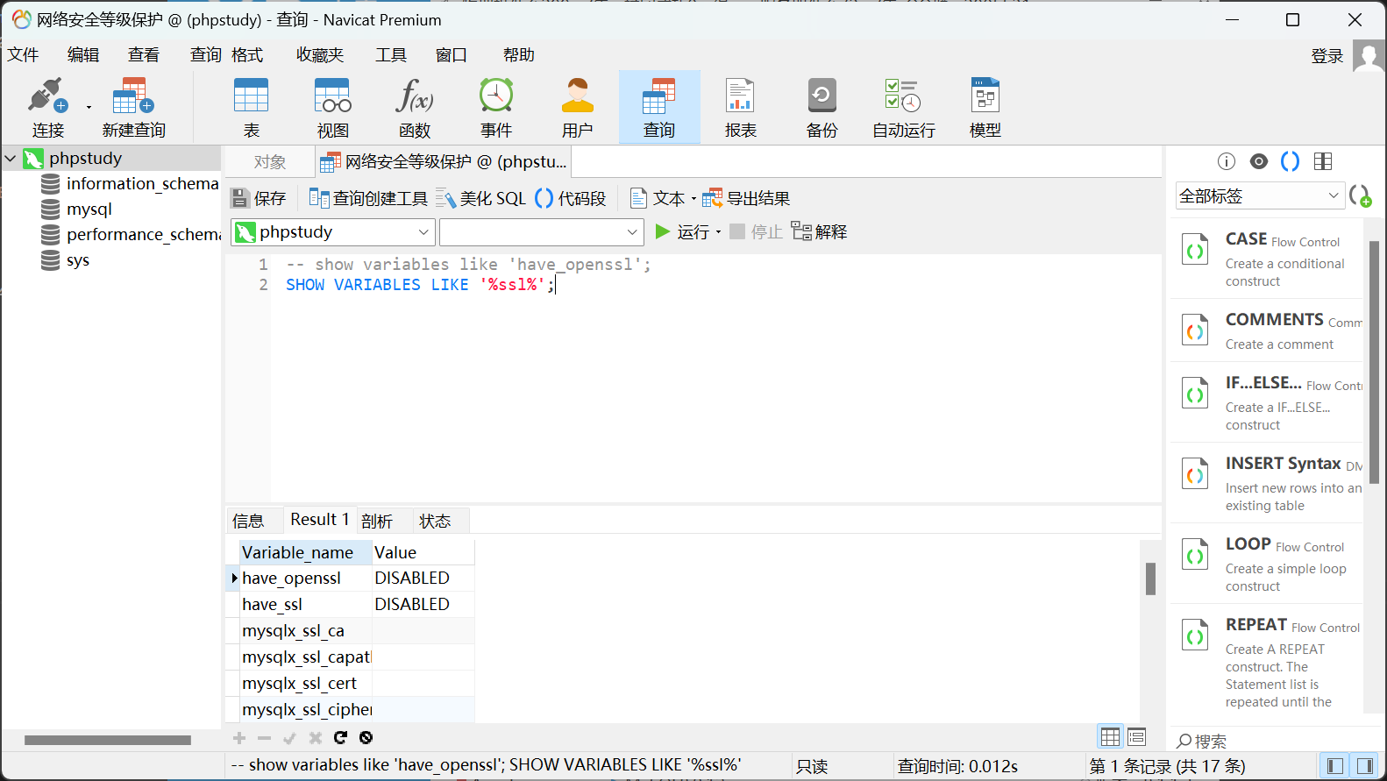Image resolution: width=1387 pixels, height=781 pixels.
Task: Open the 编辑 (Edit) menu
Action: click(x=83, y=55)
